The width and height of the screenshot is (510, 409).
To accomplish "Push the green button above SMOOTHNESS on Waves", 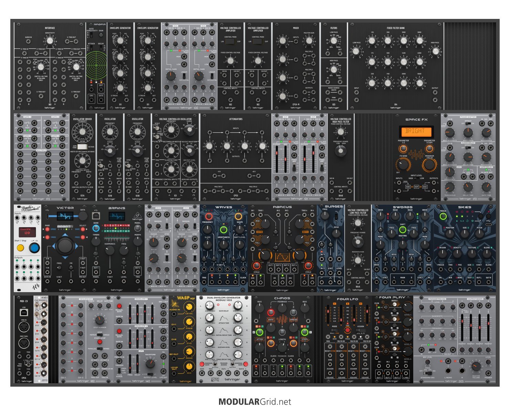I will tap(223, 230).
